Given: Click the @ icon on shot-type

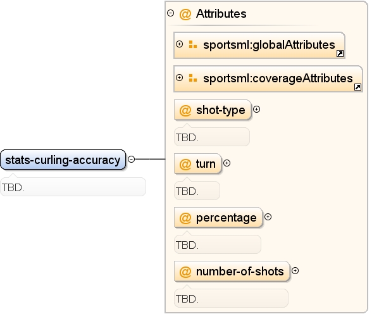Looking at the screenshot, I should (x=185, y=111).
